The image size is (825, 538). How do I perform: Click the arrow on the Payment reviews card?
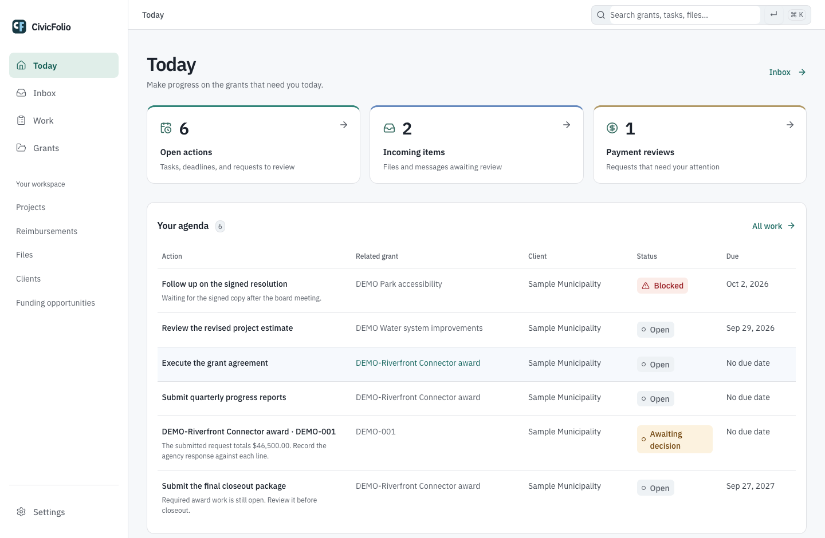pyautogui.click(x=790, y=125)
